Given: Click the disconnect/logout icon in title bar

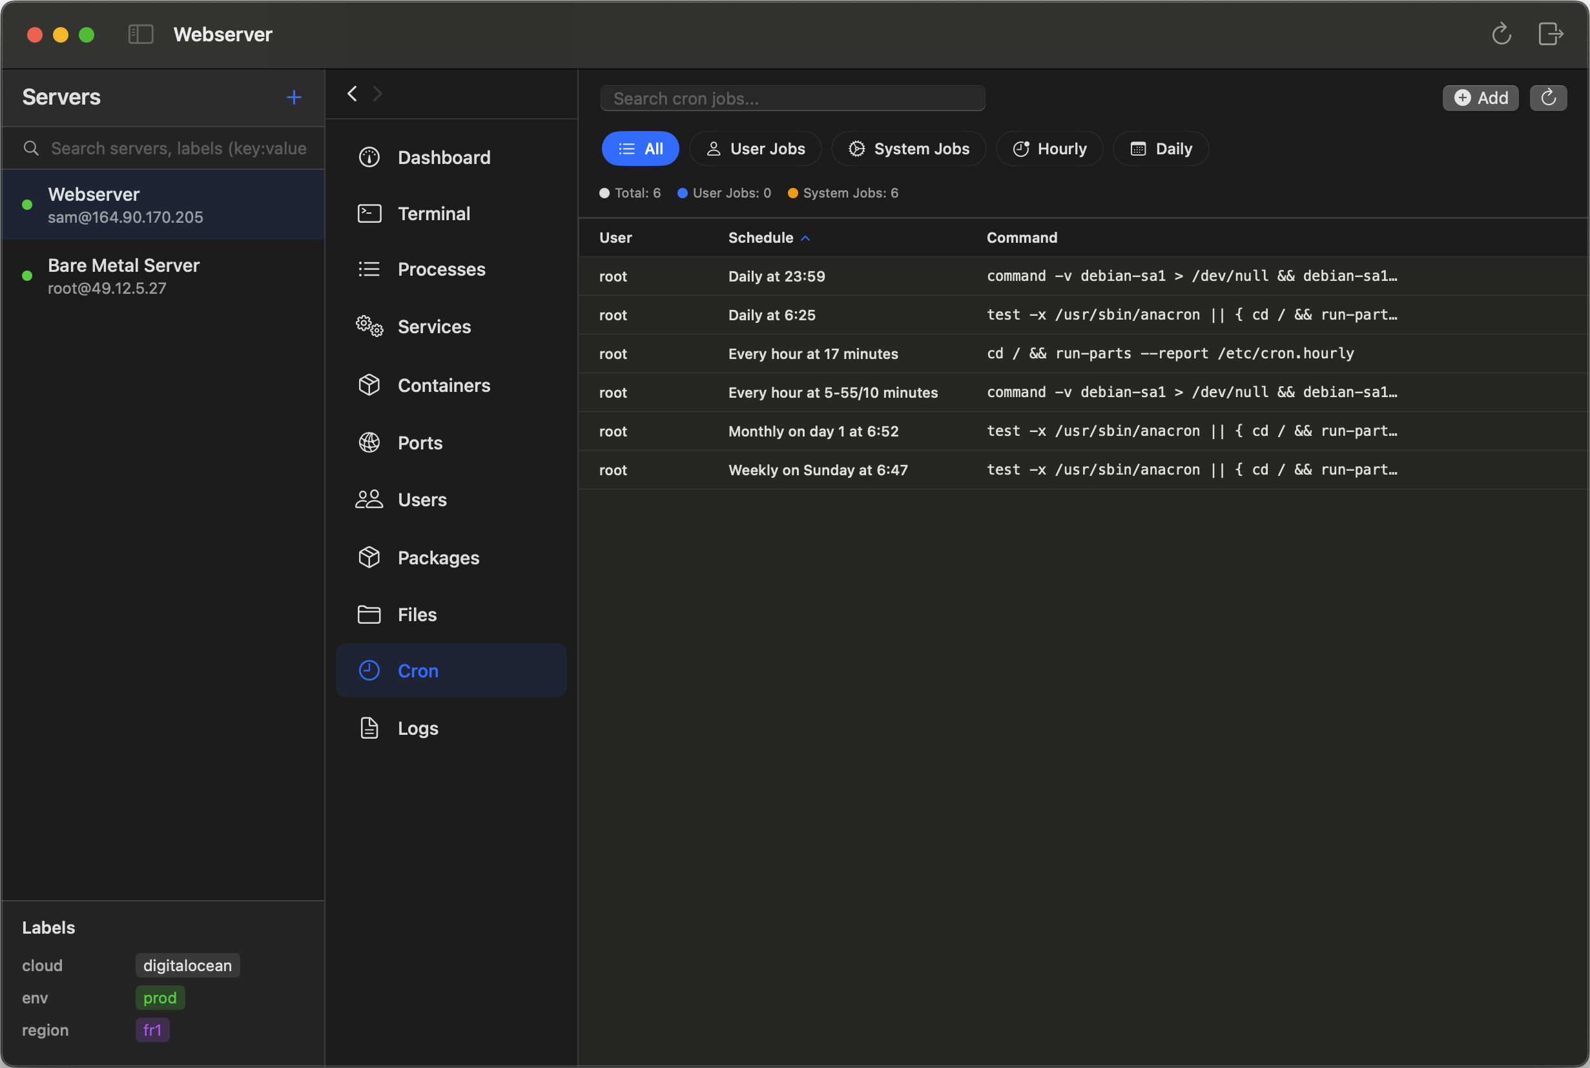Looking at the screenshot, I should point(1551,34).
